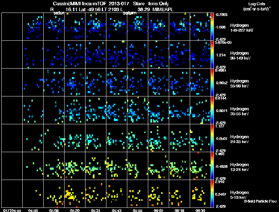The image size is (279, 212).
Task: Click the Hydrogen 5-13 keV color bar
Action: pyautogui.click(x=212, y=194)
